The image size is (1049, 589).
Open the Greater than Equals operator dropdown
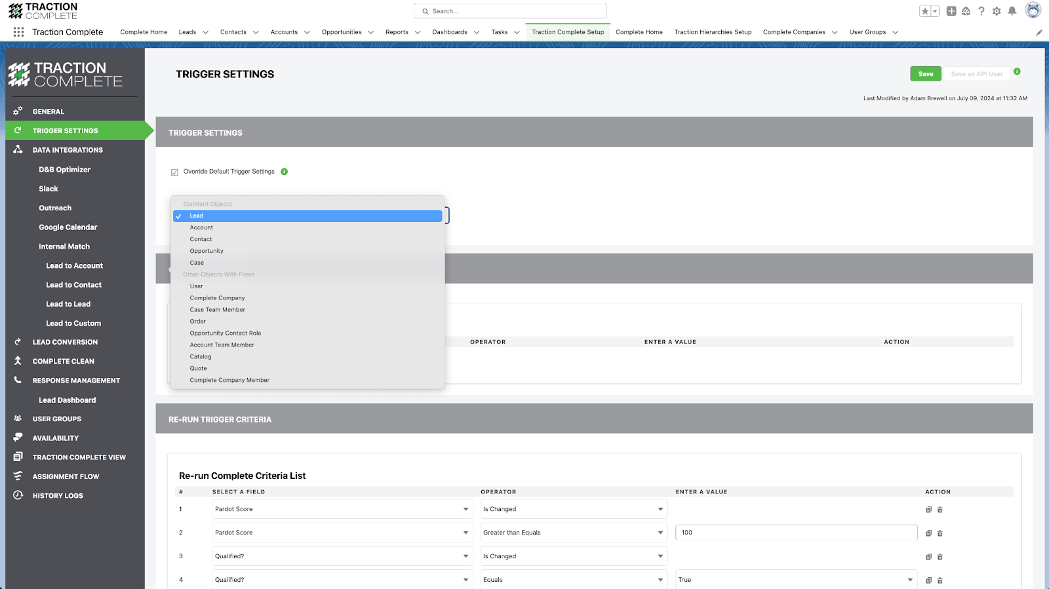(574, 533)
